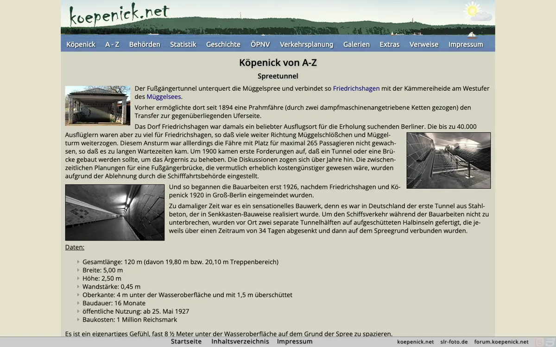
Task: Click the Oberkante: 4 m list entry
Action: pos(187,295)
